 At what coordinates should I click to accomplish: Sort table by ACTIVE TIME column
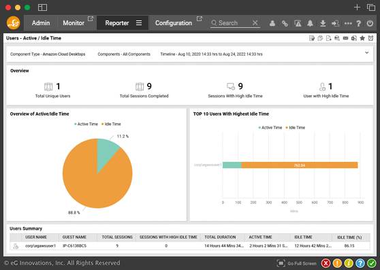[x=261, y=237]
